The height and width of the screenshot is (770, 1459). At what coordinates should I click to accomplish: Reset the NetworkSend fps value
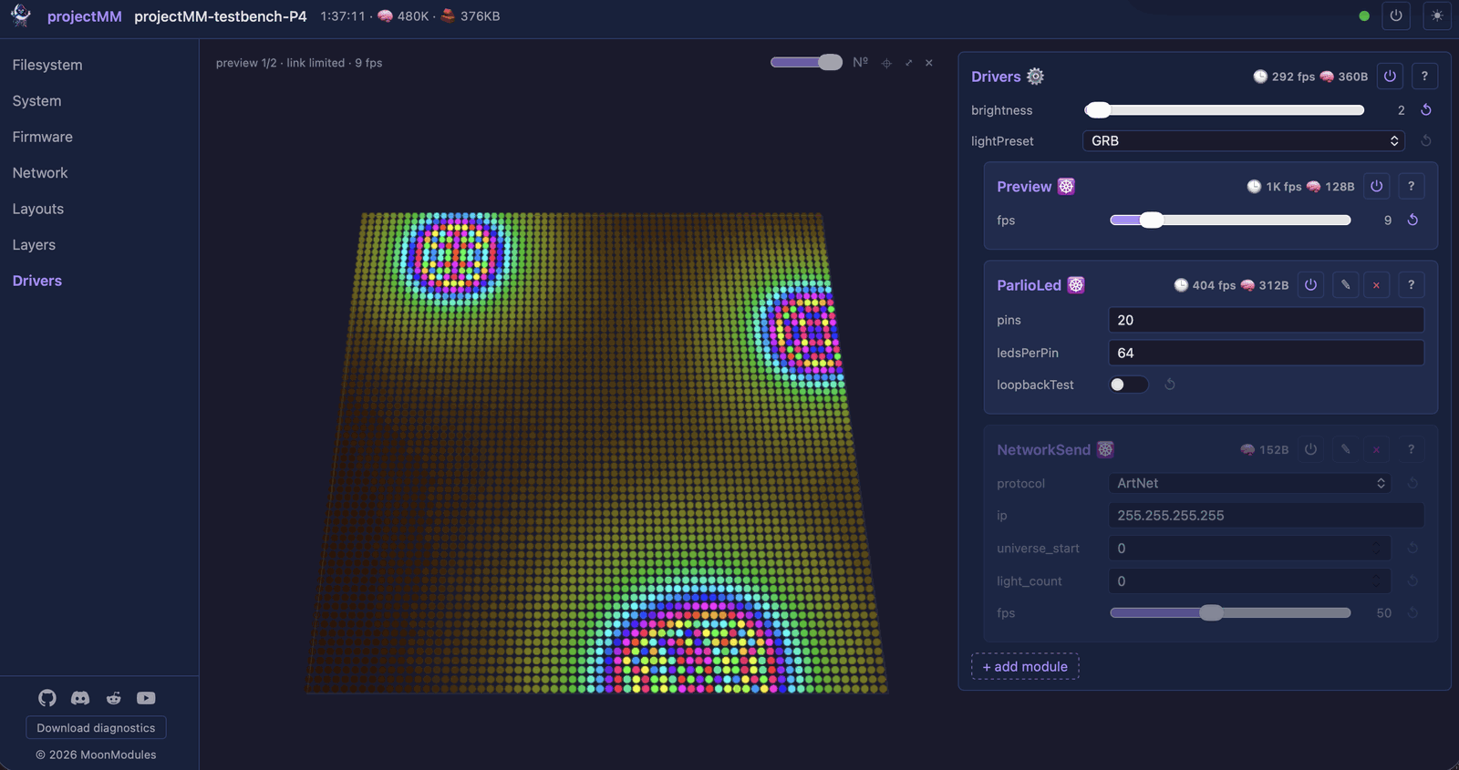[1412, 612]
